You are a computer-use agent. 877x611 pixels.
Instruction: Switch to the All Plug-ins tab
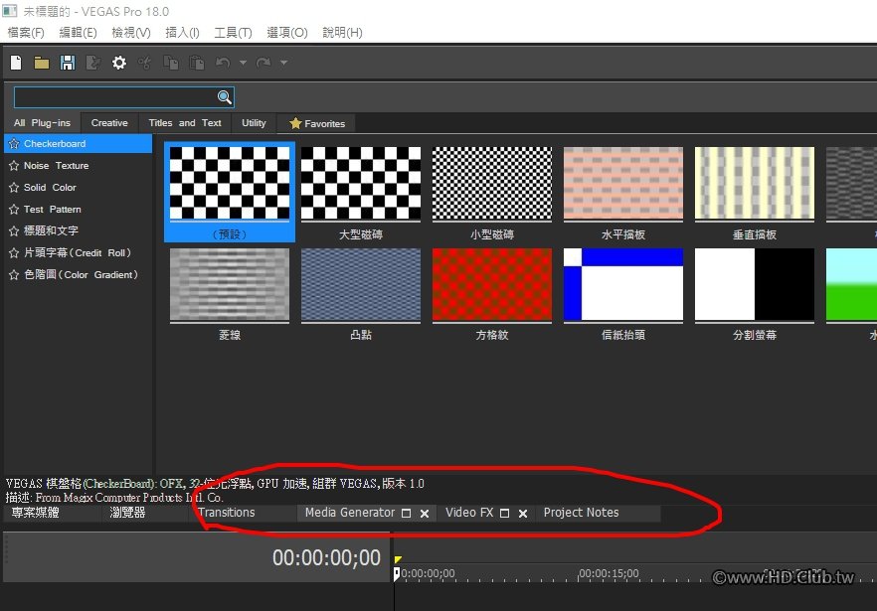(42, 123)
